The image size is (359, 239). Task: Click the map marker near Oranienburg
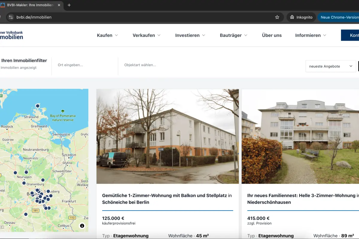[43, 180]
